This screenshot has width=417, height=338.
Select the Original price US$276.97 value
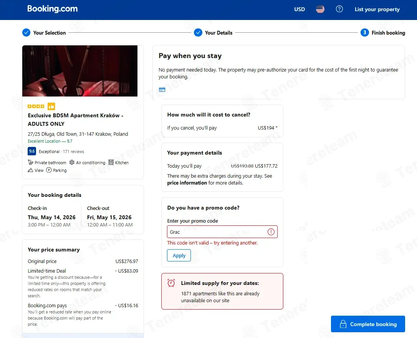[127, 261]
